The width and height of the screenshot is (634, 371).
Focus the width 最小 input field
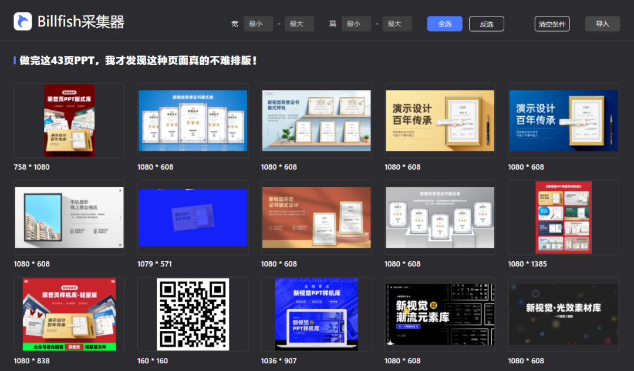258,24
